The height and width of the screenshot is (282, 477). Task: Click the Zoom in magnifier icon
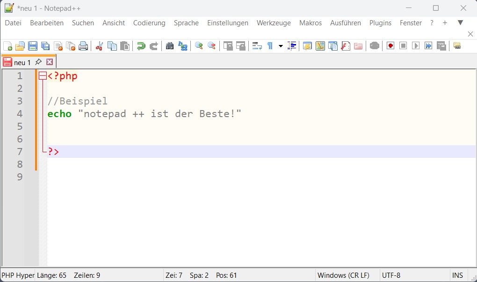[x=199, y=46]
